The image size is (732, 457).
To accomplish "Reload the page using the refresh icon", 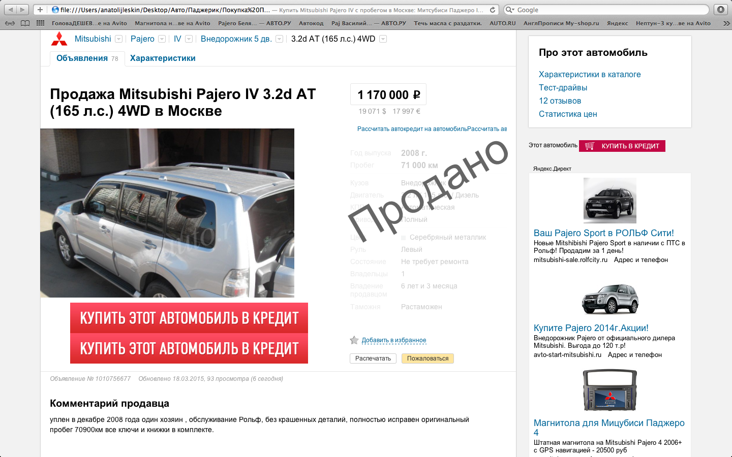I will tap(493, 10).
